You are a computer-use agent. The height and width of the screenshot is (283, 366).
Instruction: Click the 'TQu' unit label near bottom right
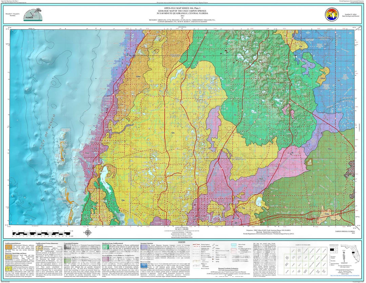pos(327,214)
